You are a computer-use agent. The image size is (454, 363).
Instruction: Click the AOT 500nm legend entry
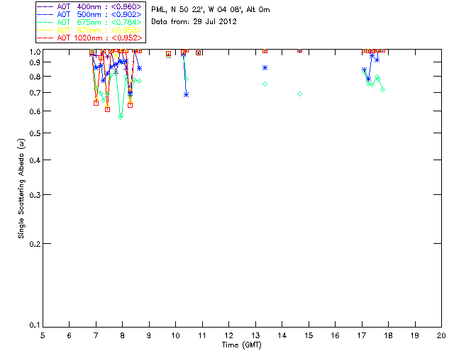point(90,14)
